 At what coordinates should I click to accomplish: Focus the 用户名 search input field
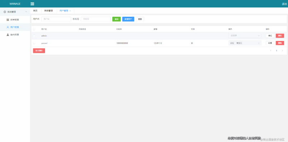[x=56, y=19]
